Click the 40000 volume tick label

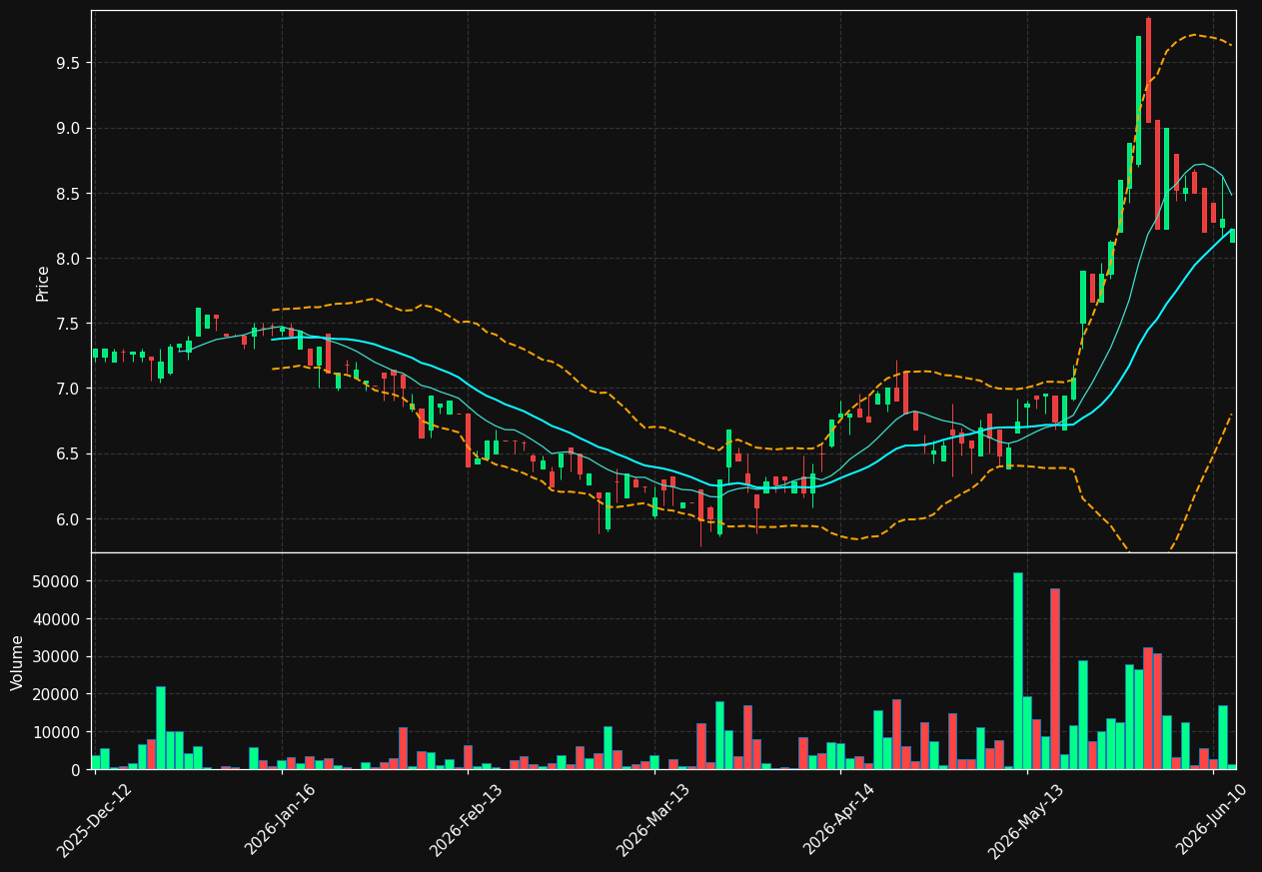58,619
